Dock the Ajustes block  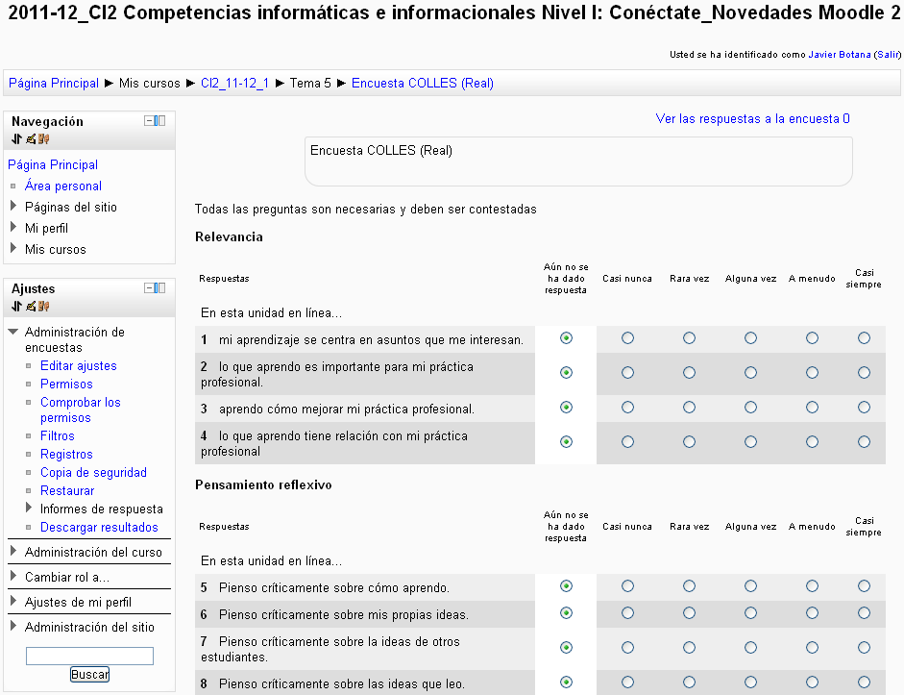coord(160,287)
